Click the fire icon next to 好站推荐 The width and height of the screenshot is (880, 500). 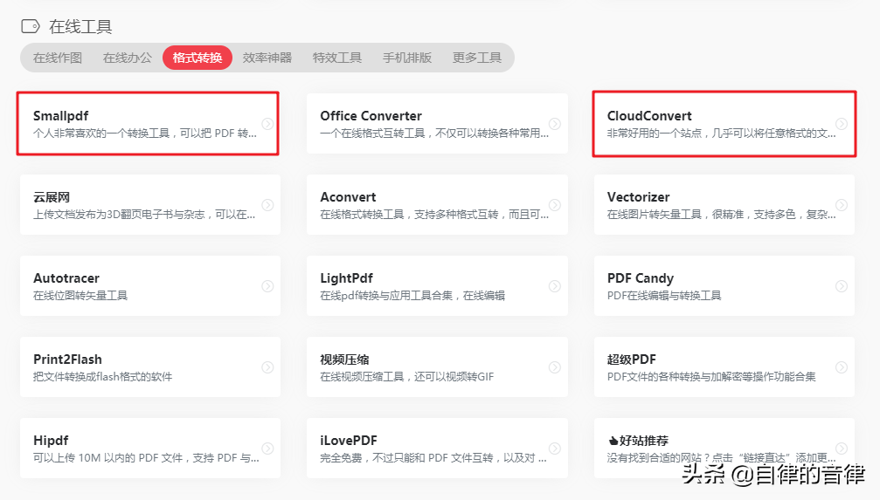(x=613, y=441)
